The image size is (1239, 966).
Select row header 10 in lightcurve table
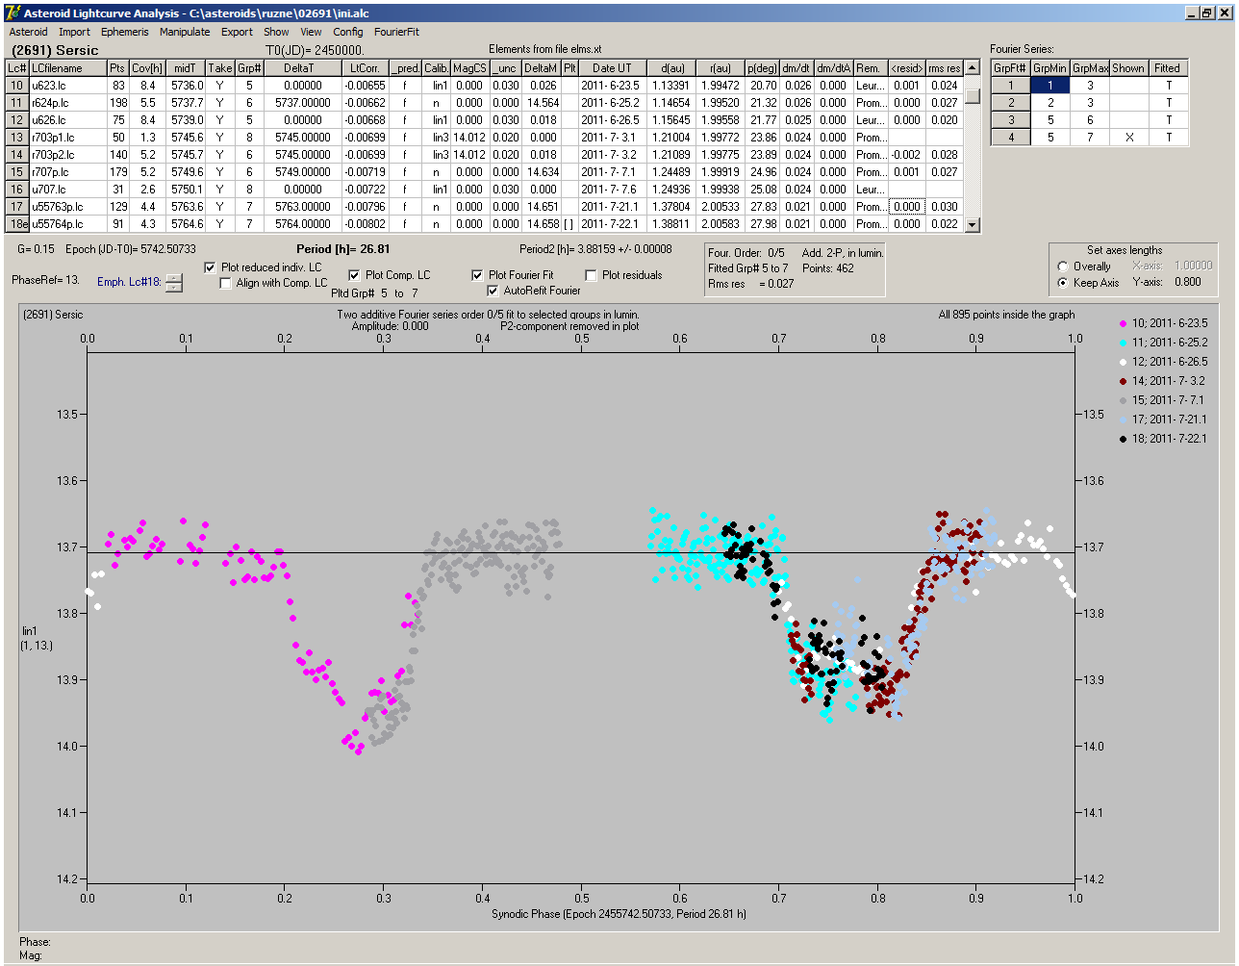point(17,86)
